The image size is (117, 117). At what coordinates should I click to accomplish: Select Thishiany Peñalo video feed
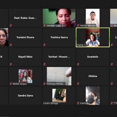coord(59,76)
